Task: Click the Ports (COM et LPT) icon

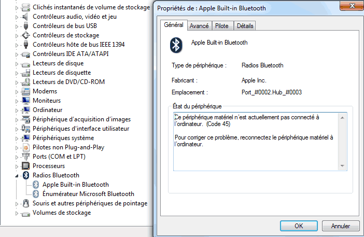Action: (26, 157)
